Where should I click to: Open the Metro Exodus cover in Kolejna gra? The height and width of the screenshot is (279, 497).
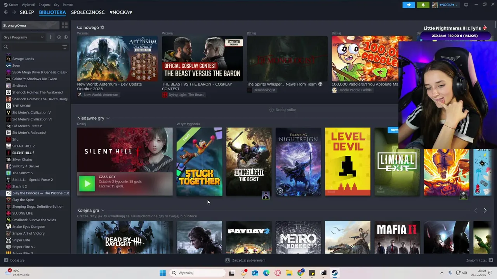click(298, 237)
